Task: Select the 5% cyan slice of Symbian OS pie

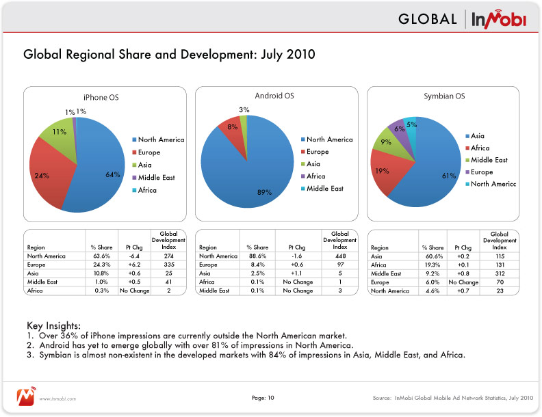Action: click(411, 129)
